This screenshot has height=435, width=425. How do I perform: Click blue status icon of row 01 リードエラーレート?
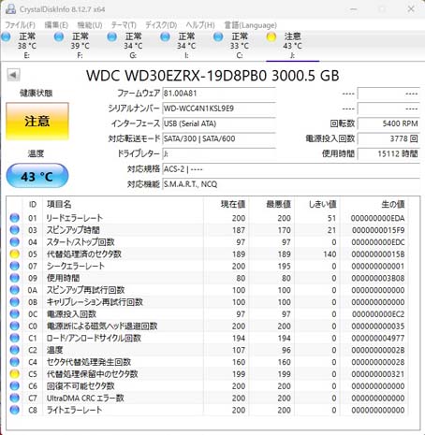coord(15,218)
